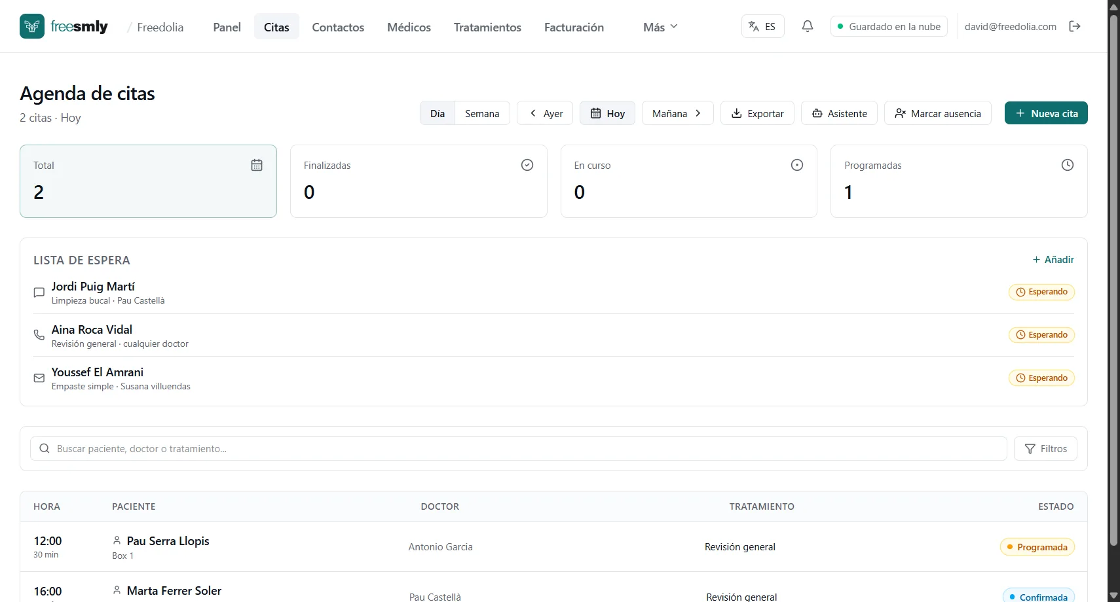Click waiting-list name Youssef El Amrani
Screen dimensions: 1120x602
click(x=98, y=372)
